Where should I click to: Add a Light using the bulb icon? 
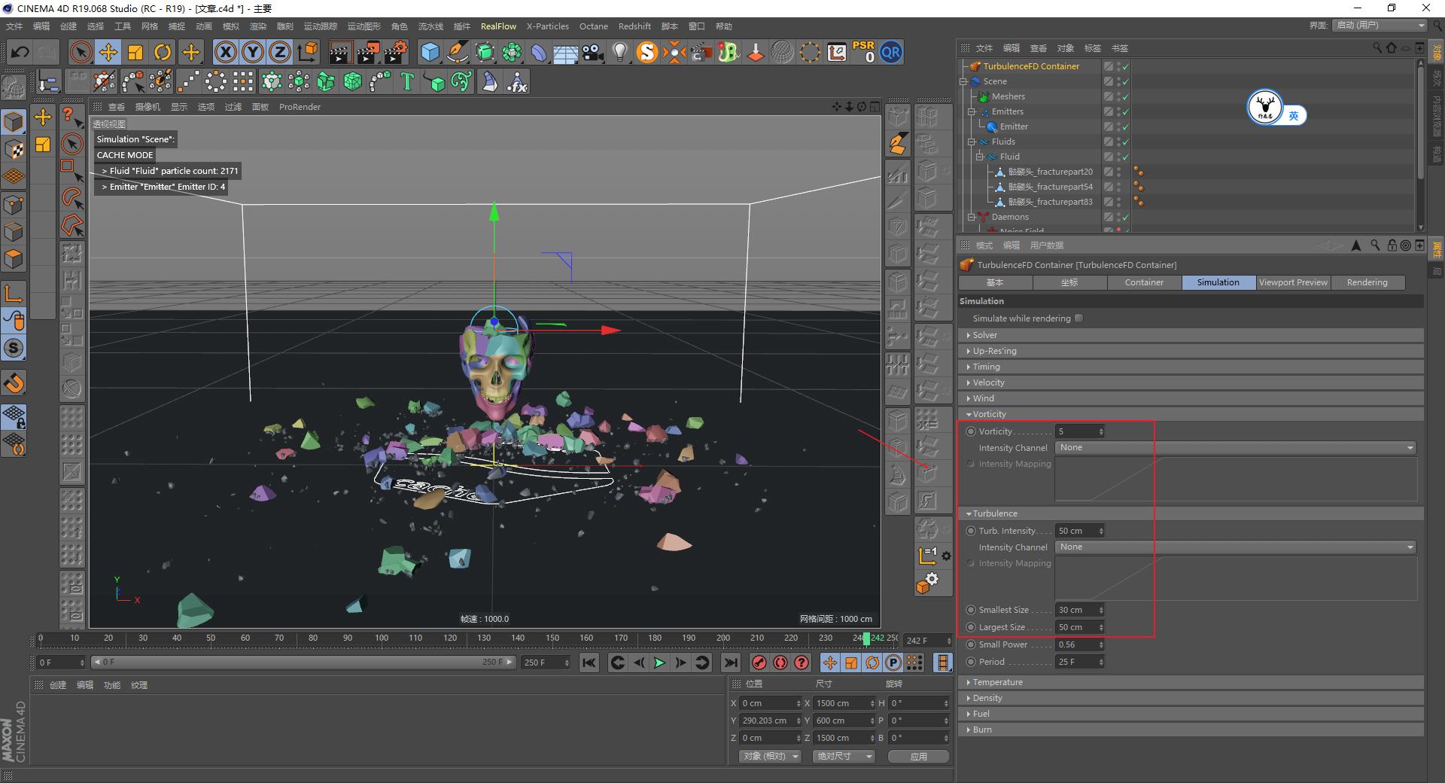(619, 52)
